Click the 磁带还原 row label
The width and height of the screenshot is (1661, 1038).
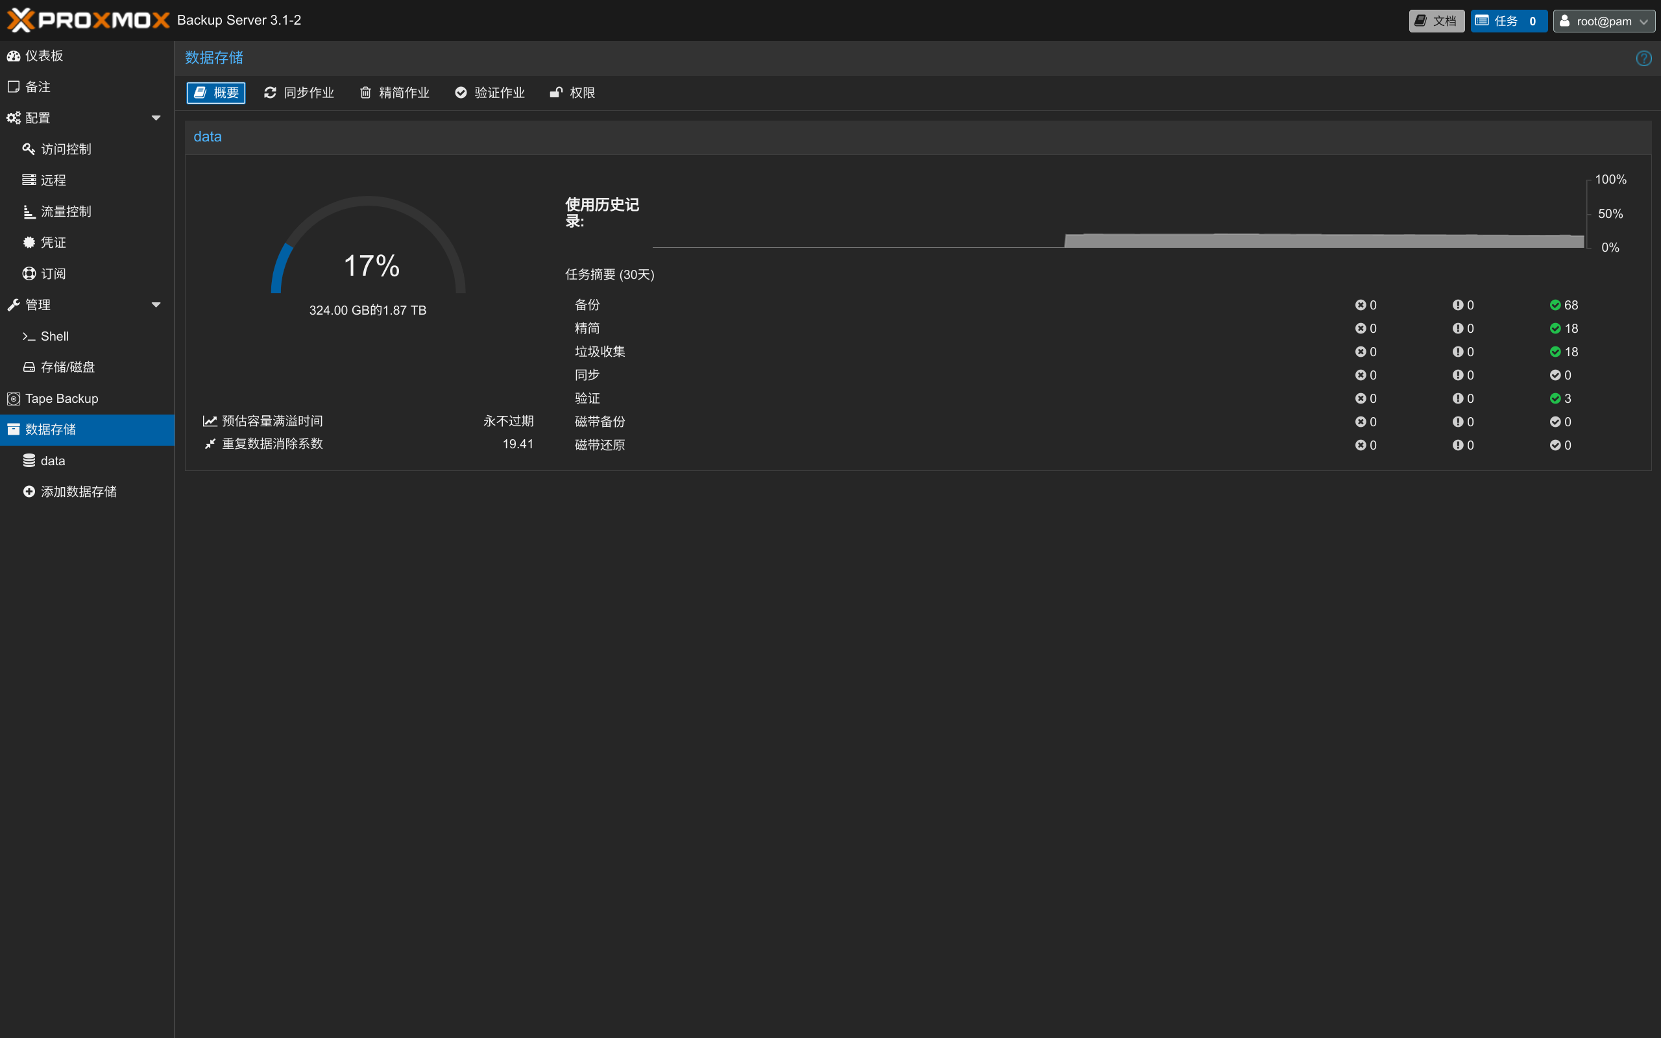[x=600, y=445]
